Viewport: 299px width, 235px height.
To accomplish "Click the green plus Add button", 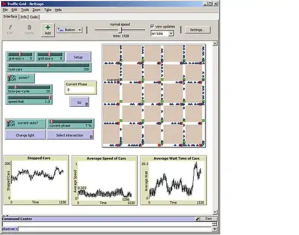I will 48,30.
